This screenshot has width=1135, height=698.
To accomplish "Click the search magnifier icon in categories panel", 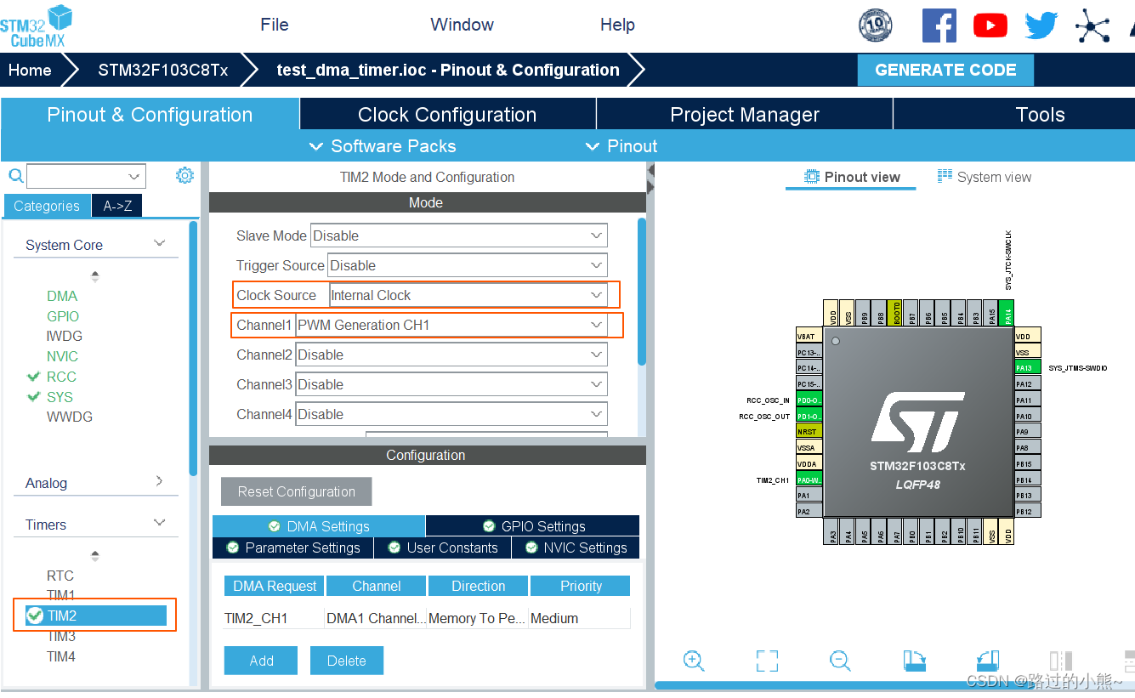I will pyautogui.click(x=15, y=176).
